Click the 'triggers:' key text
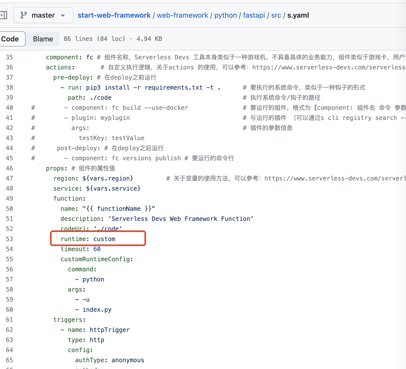Viewport: 406px width, 369px height. coord(69,320)
